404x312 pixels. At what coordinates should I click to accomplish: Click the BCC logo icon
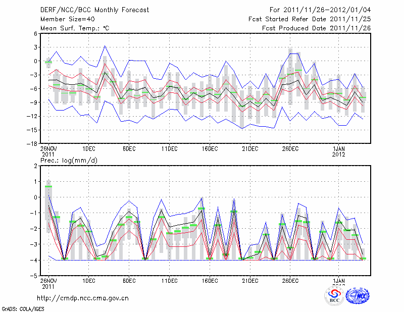click(334, 296)
